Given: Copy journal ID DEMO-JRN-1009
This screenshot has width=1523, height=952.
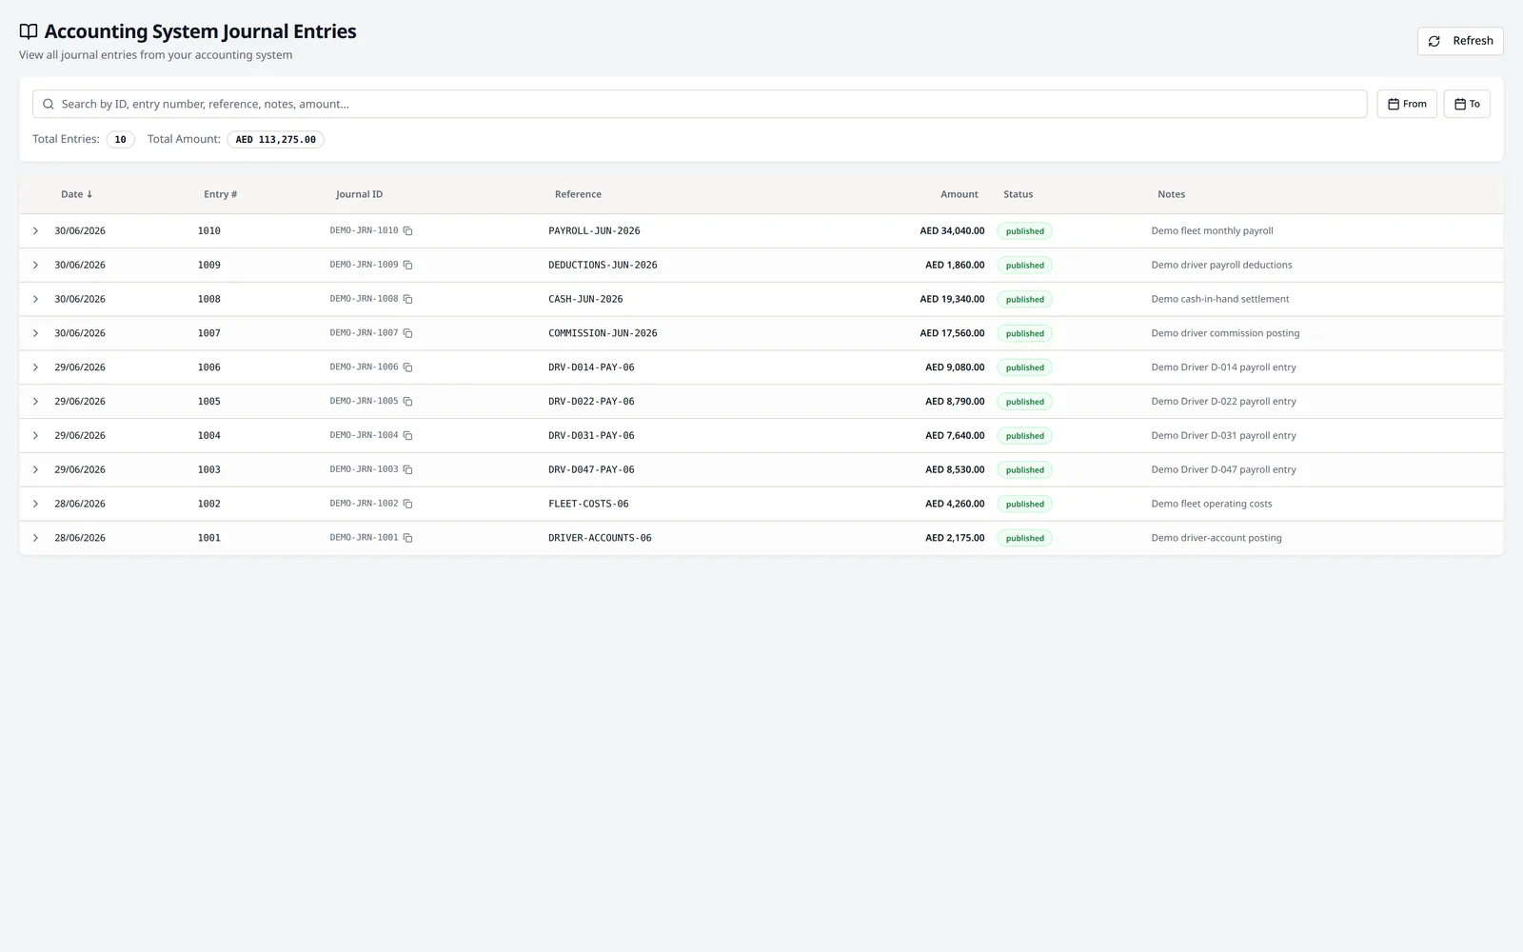Looking at the screenshot, I should pyautogui.click(x=407, y=266).
